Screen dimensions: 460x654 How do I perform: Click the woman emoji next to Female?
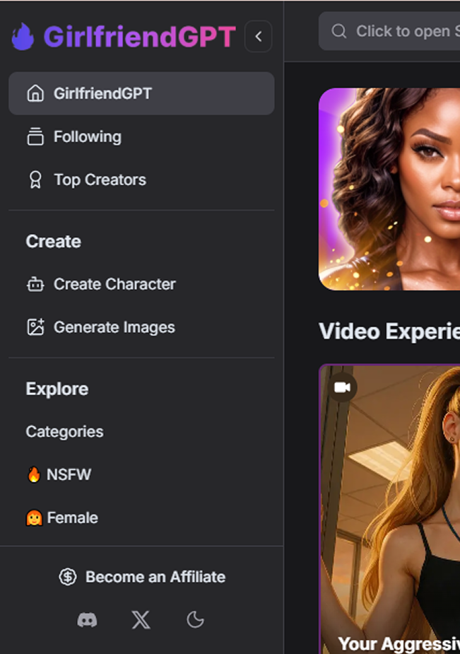click(34, 518)
